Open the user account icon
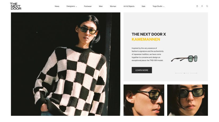This screenshot has height=122, width=219. pyautogui.click(x=202, y=6)
